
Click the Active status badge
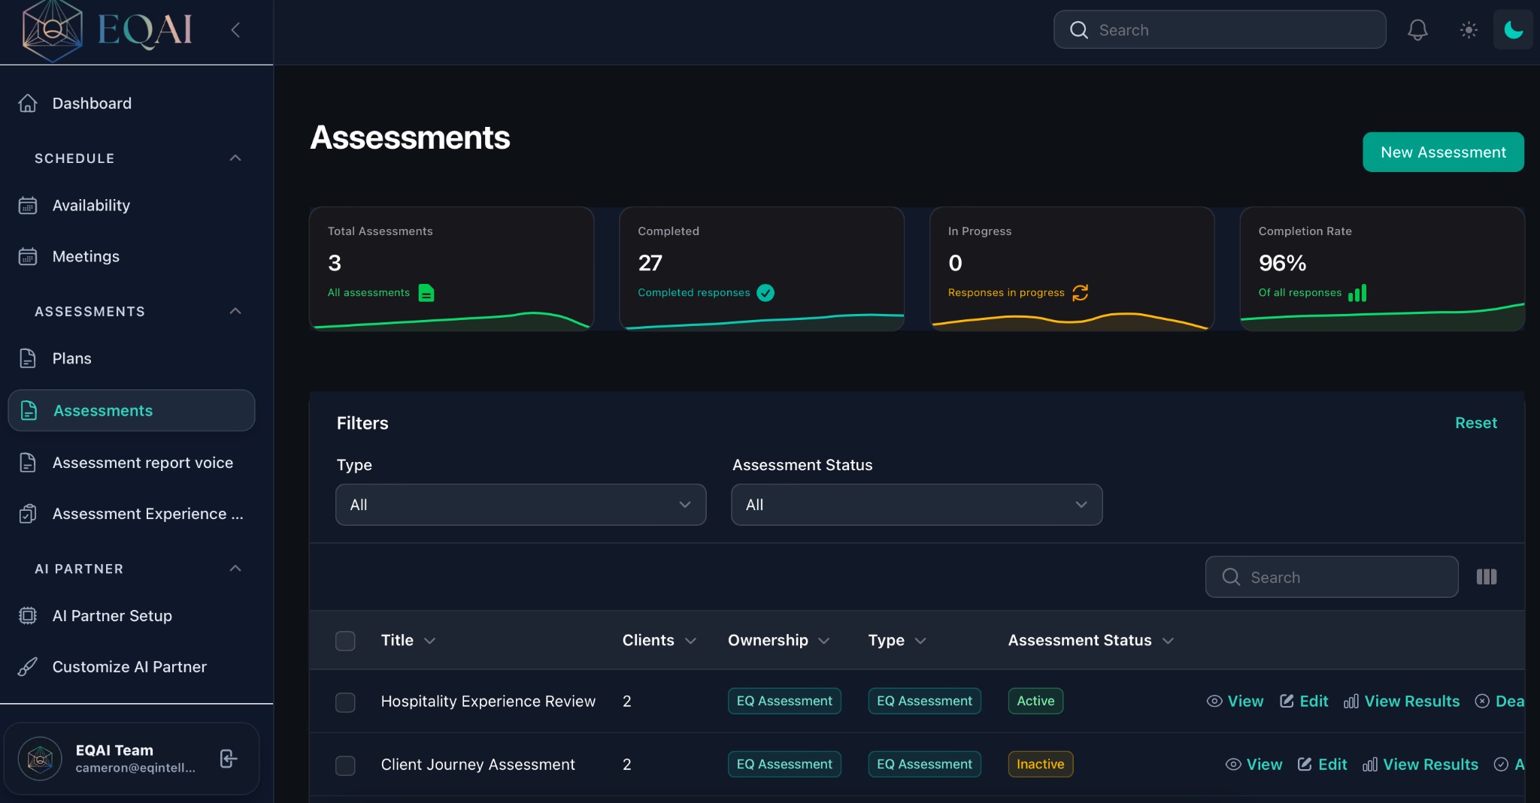click(1035, 701)
